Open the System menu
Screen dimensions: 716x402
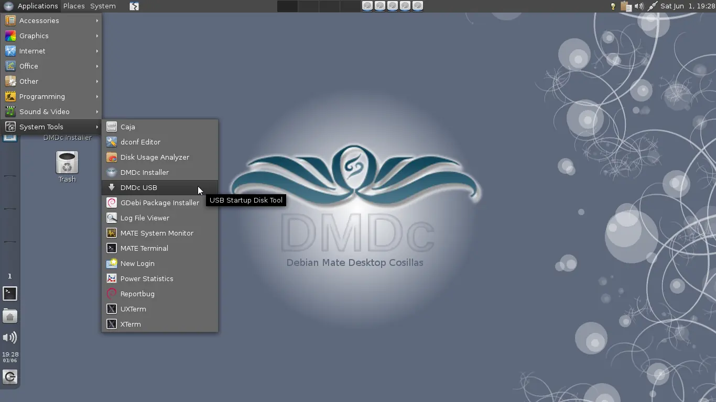(103, 6)
